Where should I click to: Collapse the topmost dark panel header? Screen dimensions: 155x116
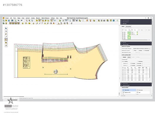(136, 20)
